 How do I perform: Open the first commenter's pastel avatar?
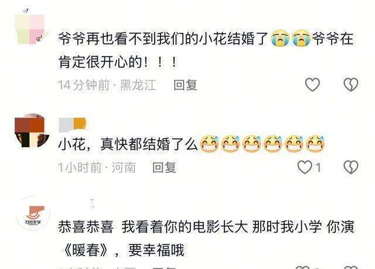(31, 28)
